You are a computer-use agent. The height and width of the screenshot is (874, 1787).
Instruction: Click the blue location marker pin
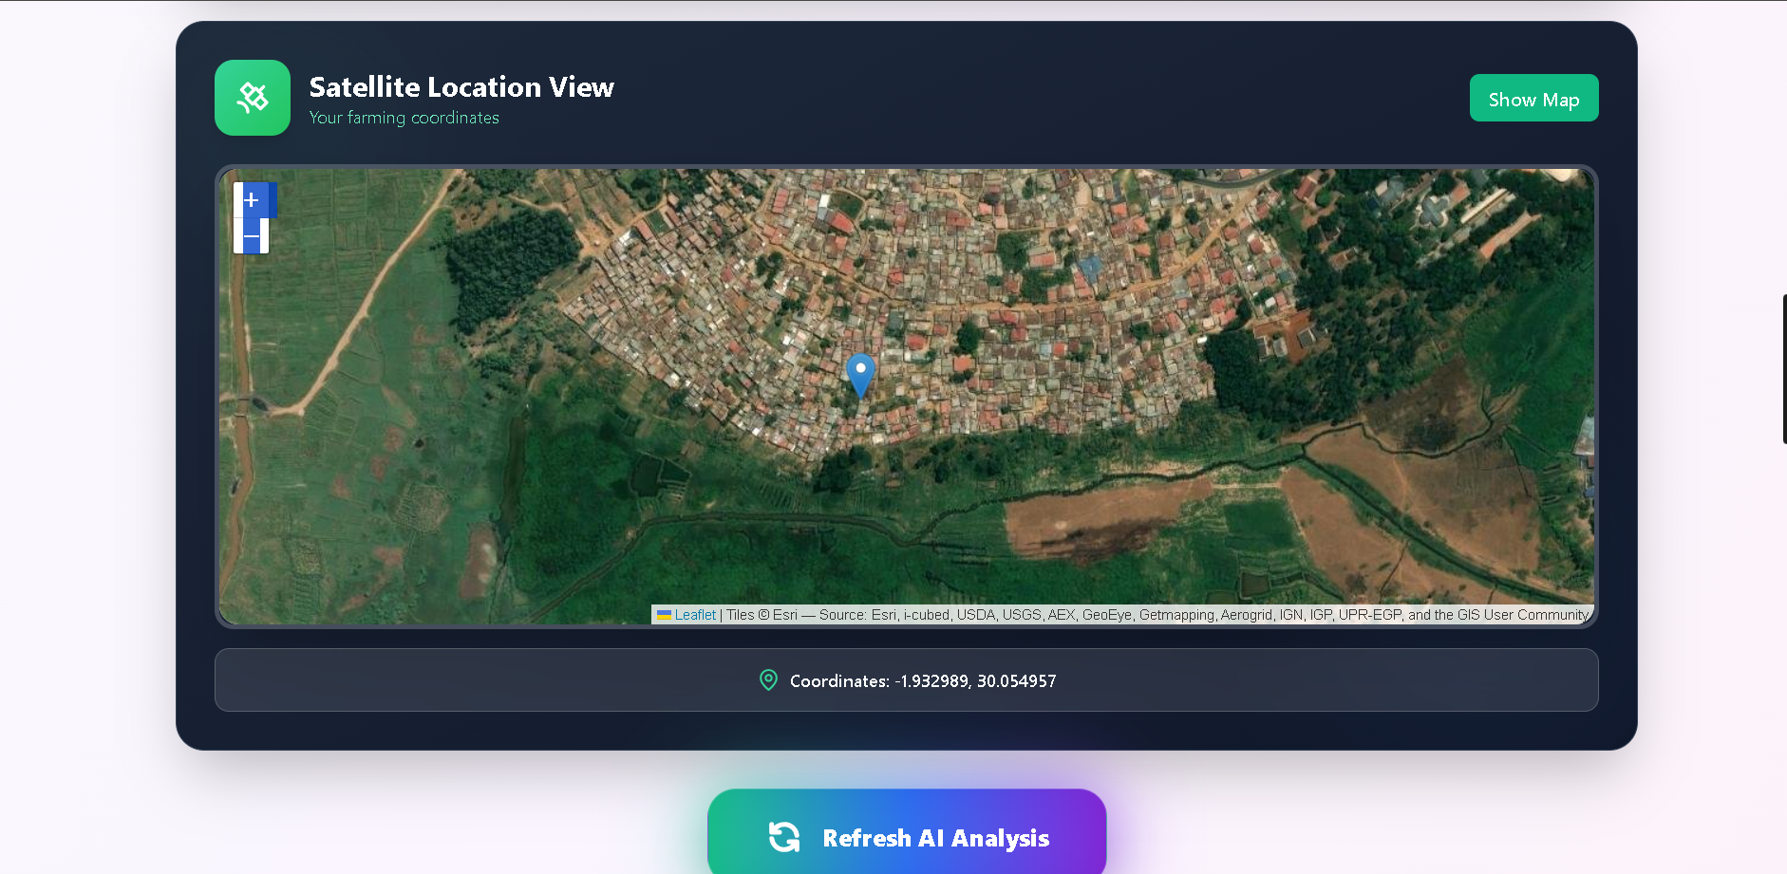[860, 376]
